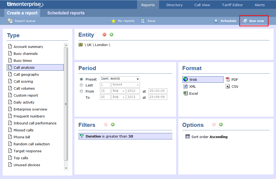This screenshot has height=179, width=276.
Task: Select the PDF format icon
Action: coord(228,79)
